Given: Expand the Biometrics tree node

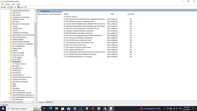Looking at the screenshot, I should point(9,22).
